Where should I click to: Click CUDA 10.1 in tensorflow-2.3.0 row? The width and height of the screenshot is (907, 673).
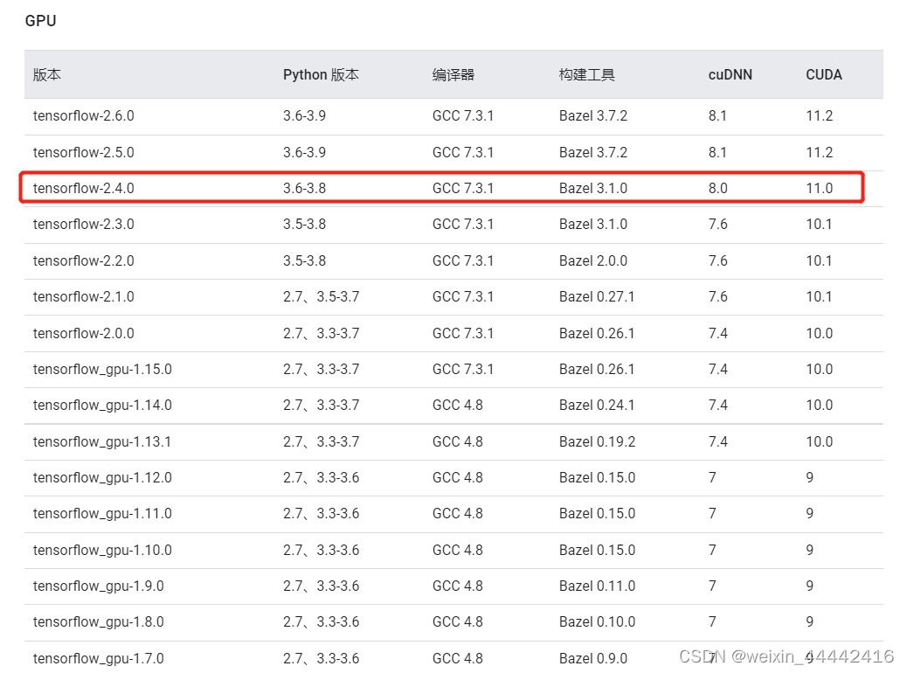click(819, 224)
